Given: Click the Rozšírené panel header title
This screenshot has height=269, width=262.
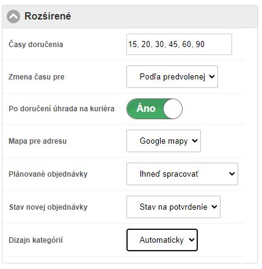Looking at the screenshot, I should [48, 16].
